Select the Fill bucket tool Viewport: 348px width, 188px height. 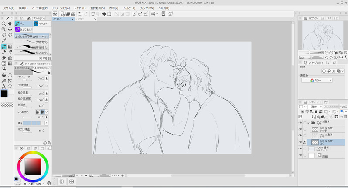coord(3,75)
